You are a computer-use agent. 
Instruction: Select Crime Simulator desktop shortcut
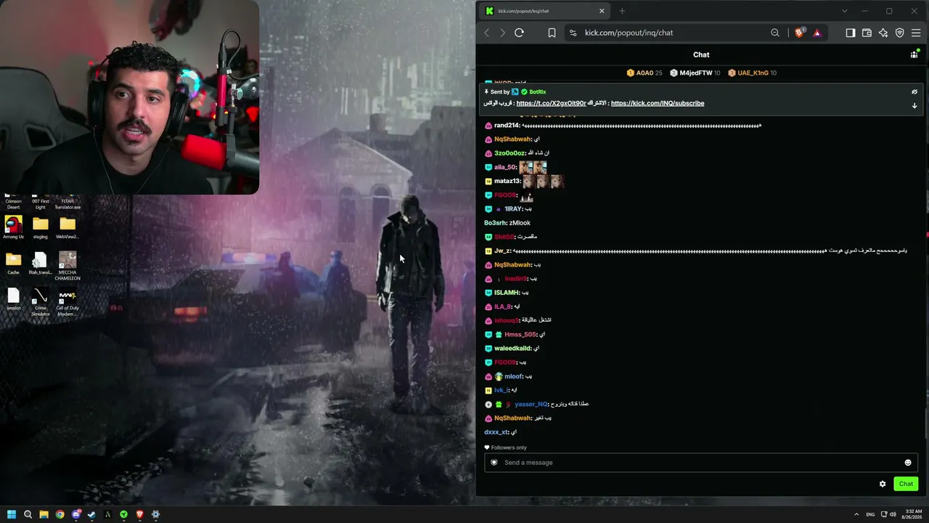pyautogui.click(x=41, y=302)
